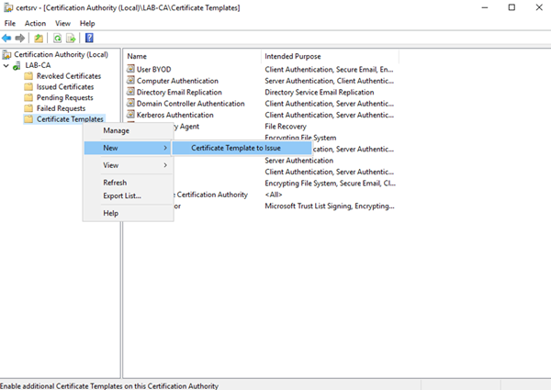
Task: Open the Action menu
Action: pos(35,23)
